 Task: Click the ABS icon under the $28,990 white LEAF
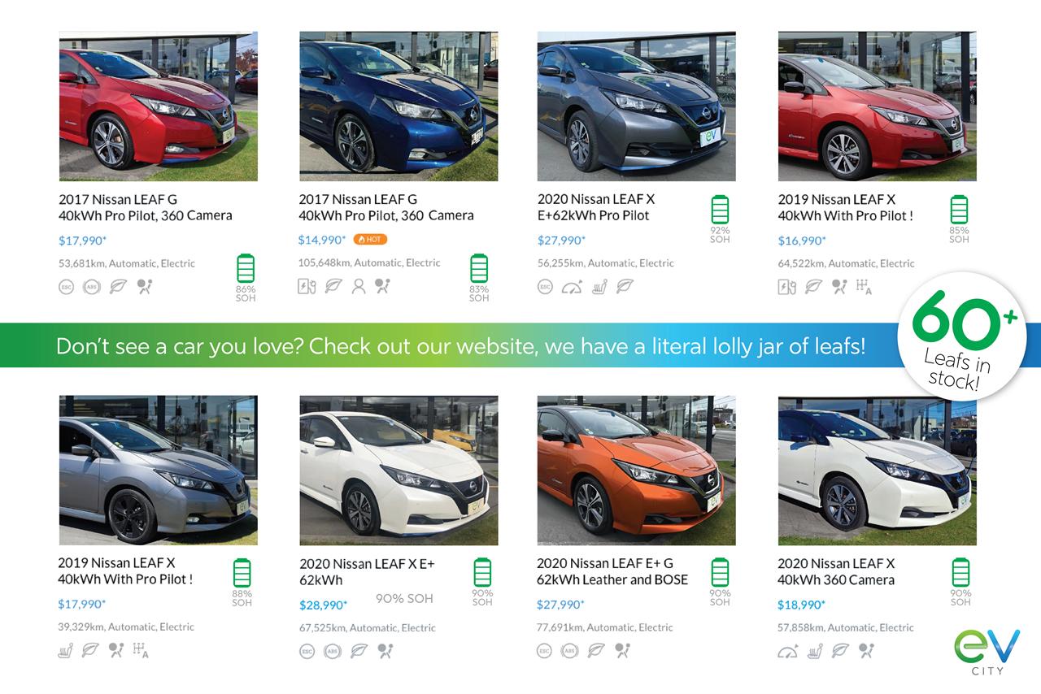(x=332, y=651)
